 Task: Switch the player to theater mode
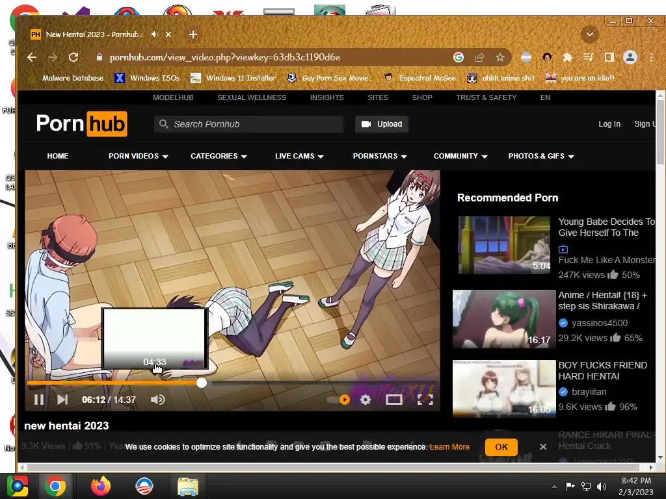tap(393, 400)
